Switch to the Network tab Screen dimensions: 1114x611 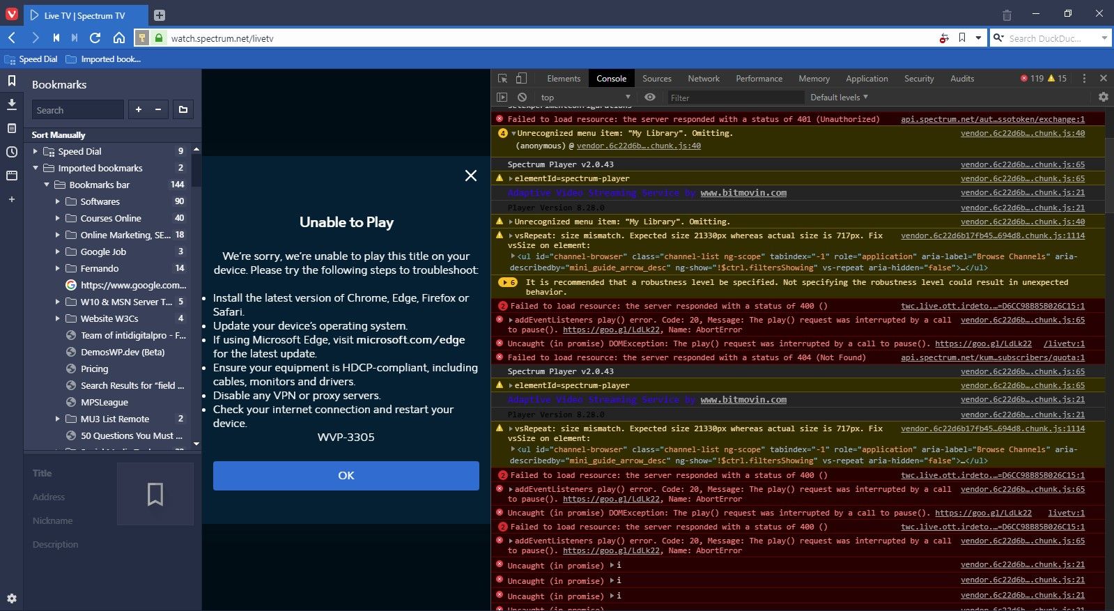704,79
